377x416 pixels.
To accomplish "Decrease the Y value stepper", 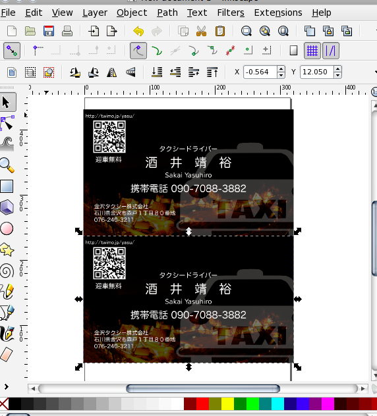I will tap(337, 75).
